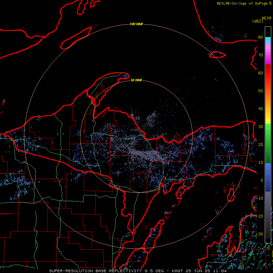Viewport: 273px width, 273px height.
Task: Click the blue band of the color bar
Action: pyautogui.click(x=268, y=177)
